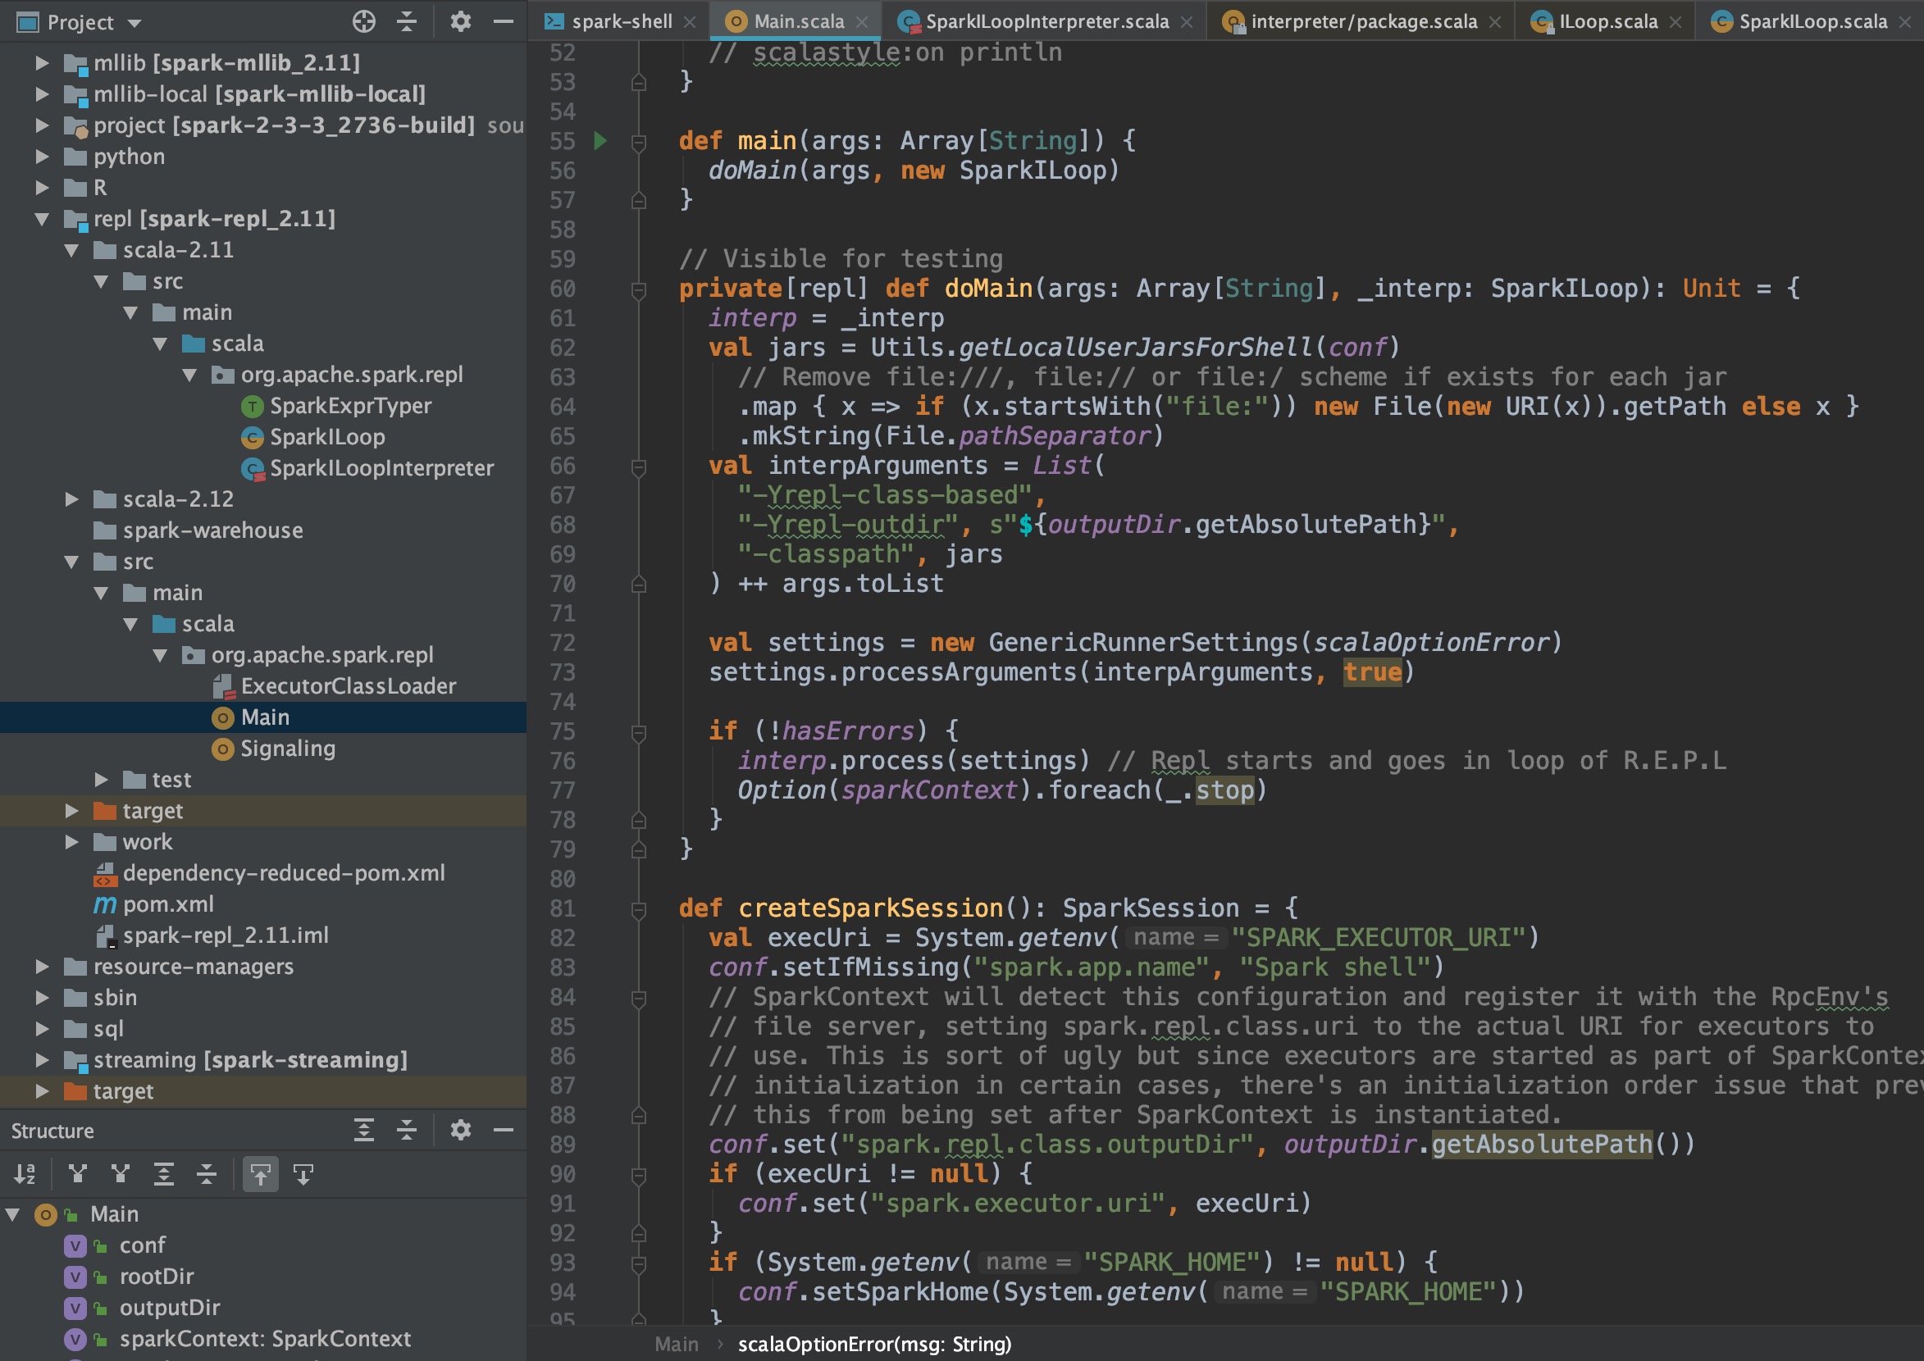1924x1361 pixels.
Task: Select pom.xml in the repl module
Action: 167,904
